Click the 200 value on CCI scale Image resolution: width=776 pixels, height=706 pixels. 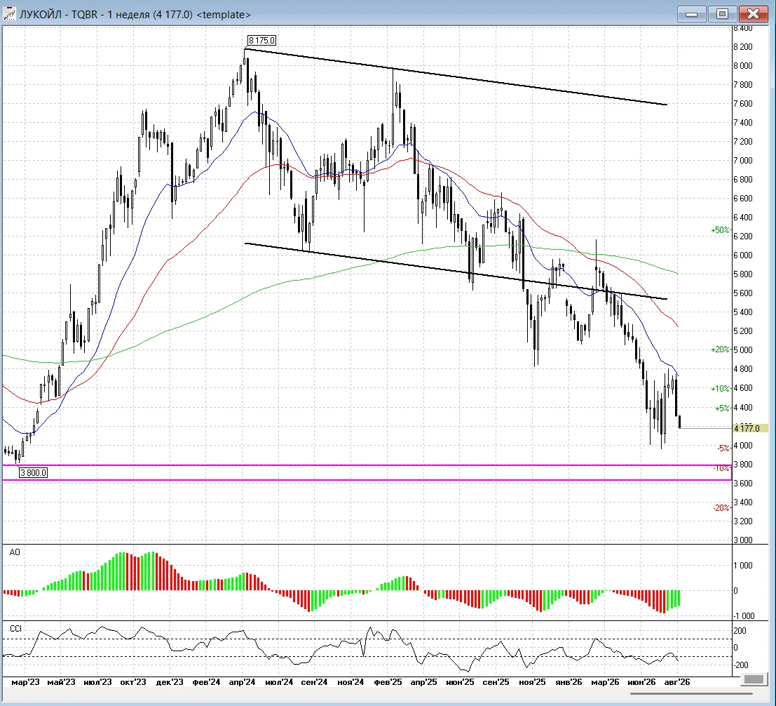tap(740, 631)
